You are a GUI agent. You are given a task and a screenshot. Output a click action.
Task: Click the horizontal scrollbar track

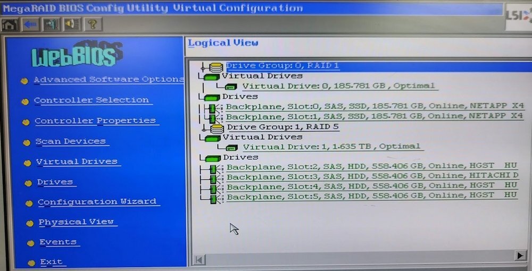(x=360, y=258)
